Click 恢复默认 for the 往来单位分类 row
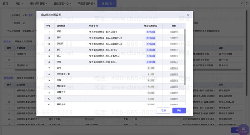Viewport: 250px width, 135px height. (x=174, y=75)
